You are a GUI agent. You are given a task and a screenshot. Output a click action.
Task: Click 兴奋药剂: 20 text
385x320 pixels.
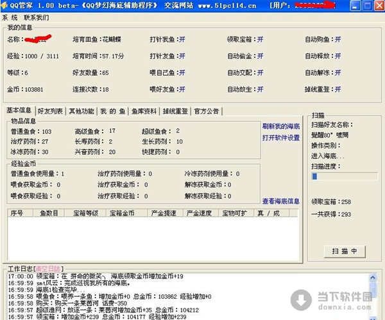95,152
